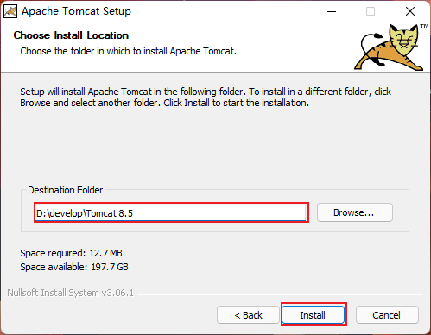Image resolution: width=431 pixels, height=335 pixels.
Task: Focus the Destination Folder path field
Action: [171, 212]
